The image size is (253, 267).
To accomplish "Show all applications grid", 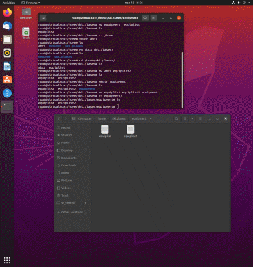I will point(7,260).
